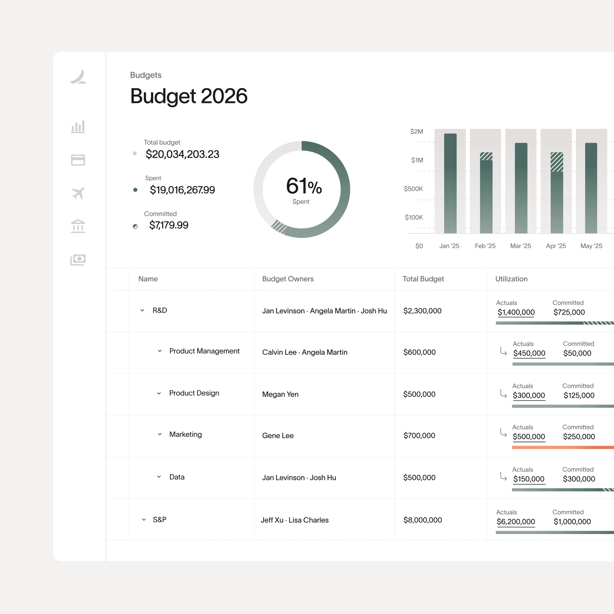Click the 61% Spent donut chart
This screenshot has height=614, width=614.
click(302, 189)
